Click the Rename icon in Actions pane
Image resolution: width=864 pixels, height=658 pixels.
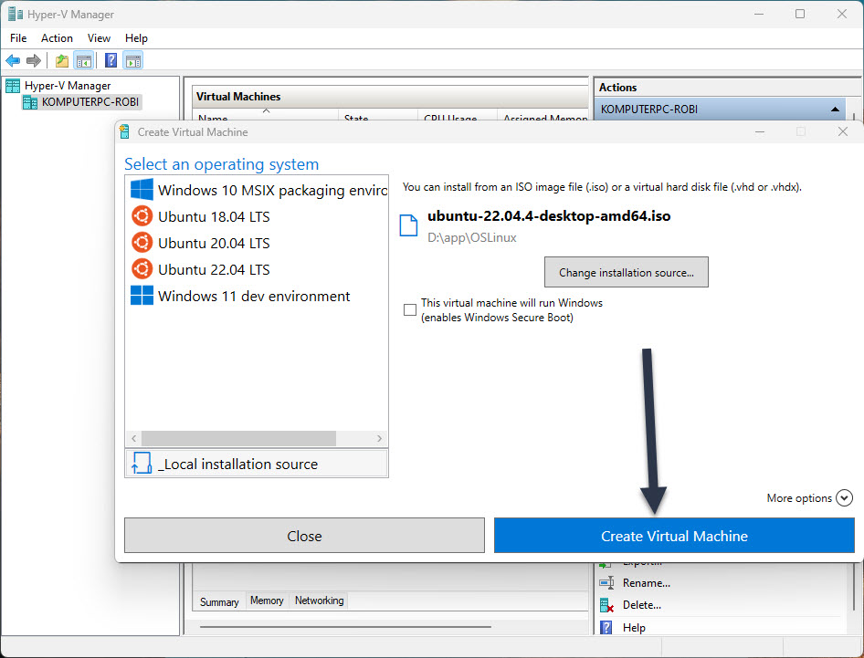(607, 583)
